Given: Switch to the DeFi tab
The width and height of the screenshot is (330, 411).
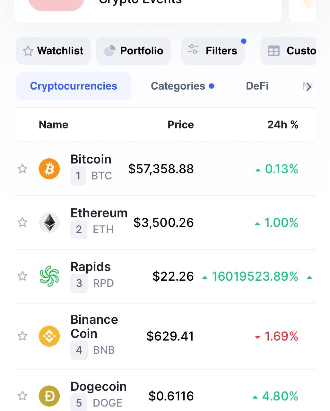Looking at the screenshot, I should point(257,86).
